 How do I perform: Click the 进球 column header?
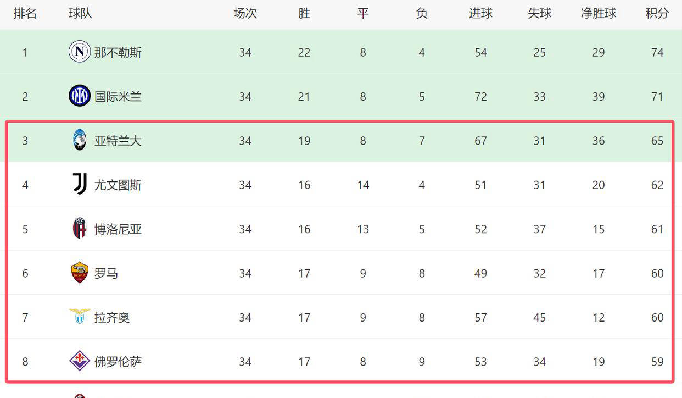pos(480,13)
